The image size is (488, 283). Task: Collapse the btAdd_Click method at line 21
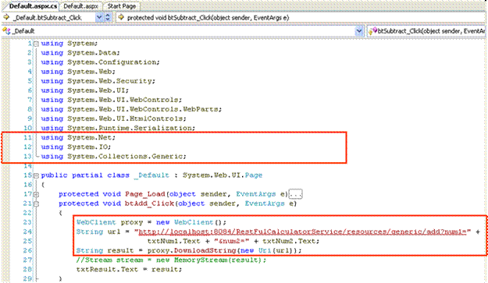pos(36,204)
